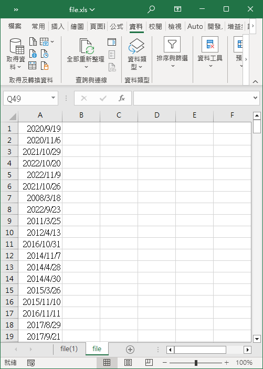Click the horizontal scrollbar right arrow
Screen dimensions: 263x369
point(247,350)
